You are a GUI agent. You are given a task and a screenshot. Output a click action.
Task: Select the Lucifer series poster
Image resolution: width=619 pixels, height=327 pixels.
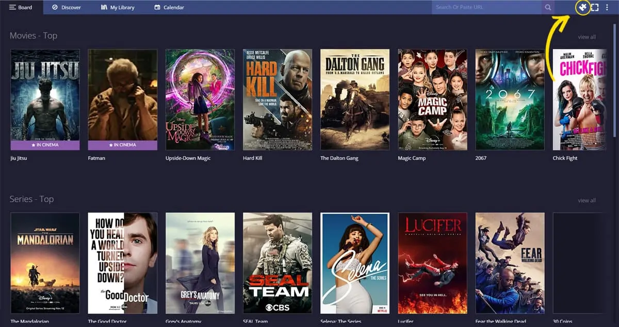pos(432,263)
